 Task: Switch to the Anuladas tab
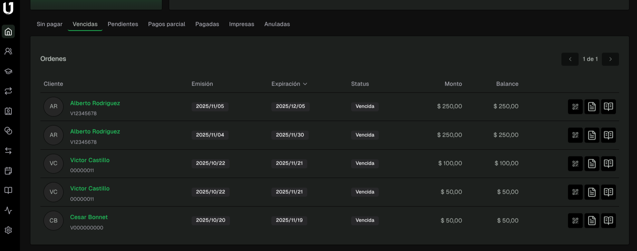277,24
